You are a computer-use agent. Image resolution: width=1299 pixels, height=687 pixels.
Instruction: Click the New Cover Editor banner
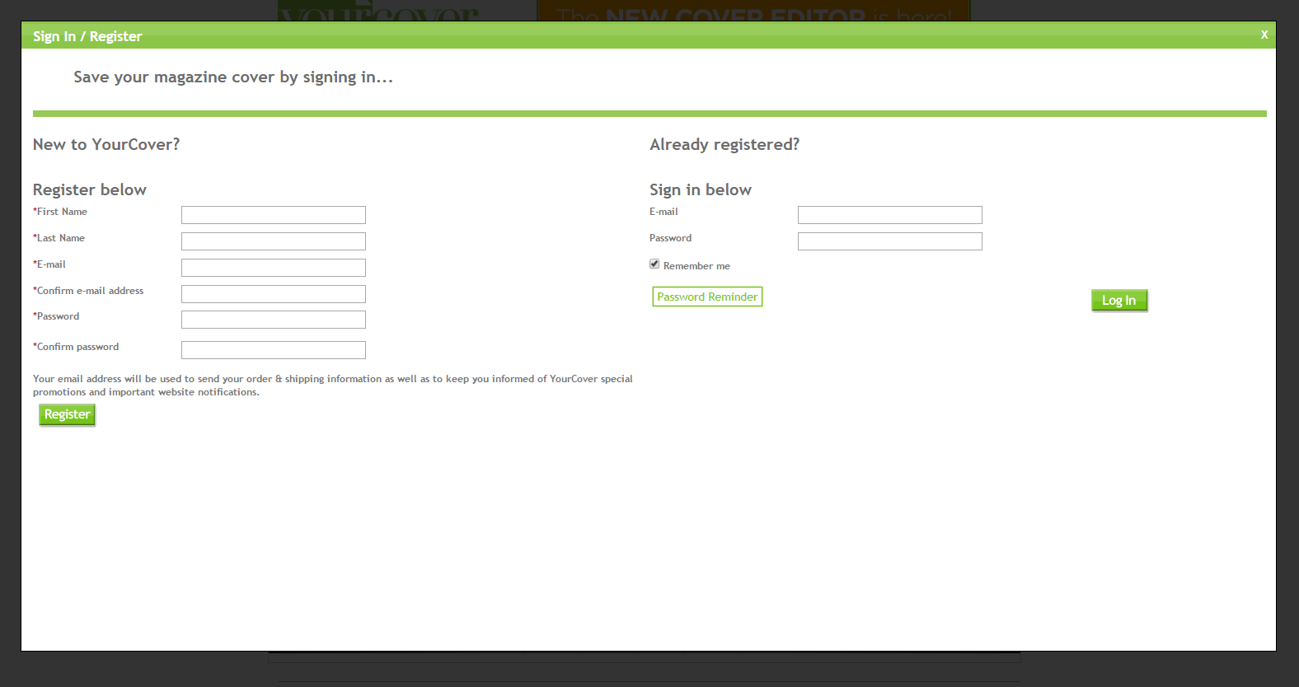click(x=753, y=12)
